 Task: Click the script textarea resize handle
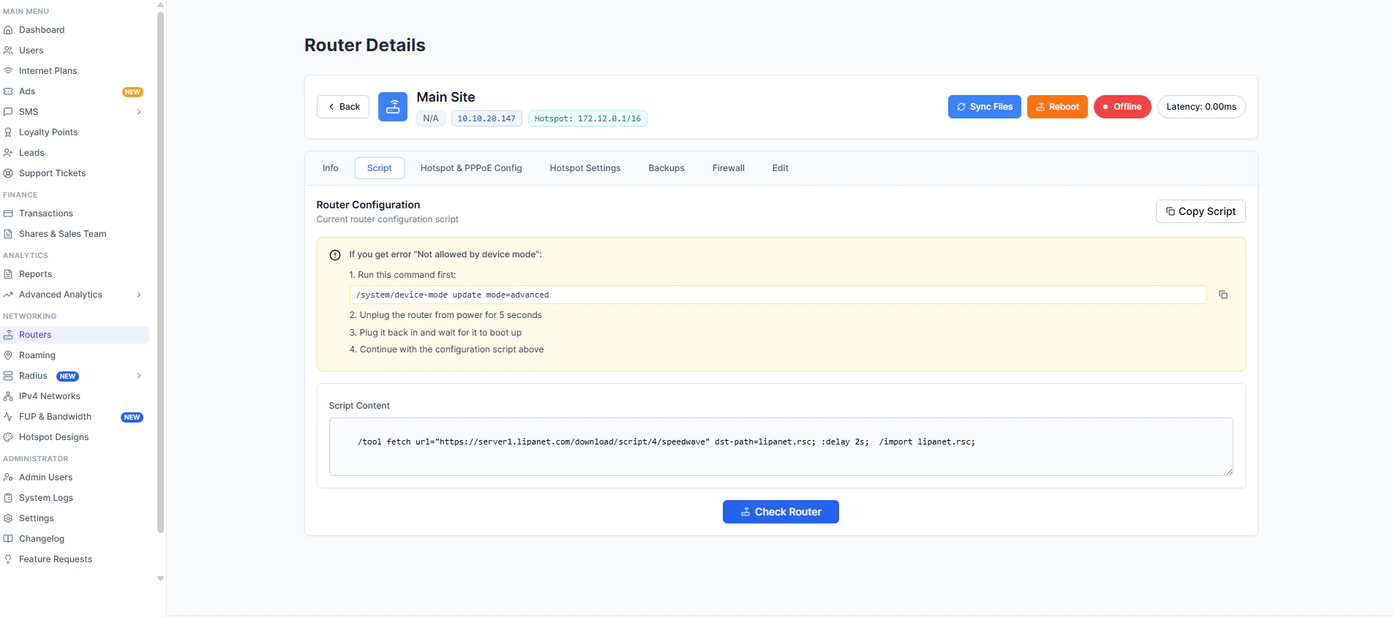tap(1229, 472)
